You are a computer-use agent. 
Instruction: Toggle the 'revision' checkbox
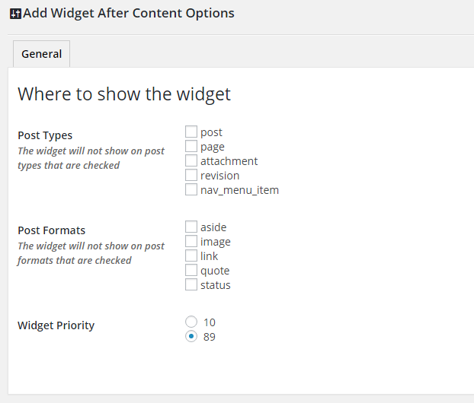coord(191,175)
